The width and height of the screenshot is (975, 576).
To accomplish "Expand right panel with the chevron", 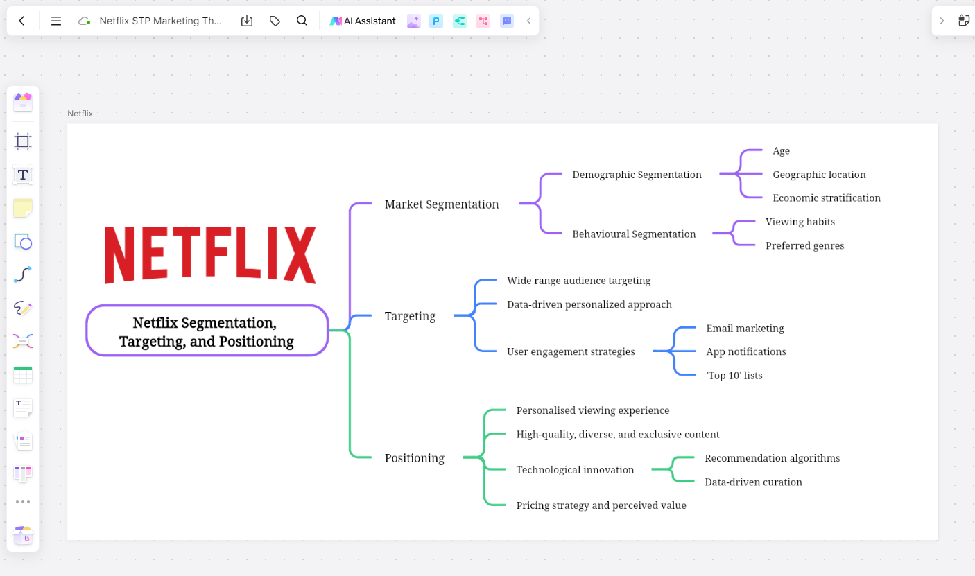I will pyautogui.click(x=942, y=21).
